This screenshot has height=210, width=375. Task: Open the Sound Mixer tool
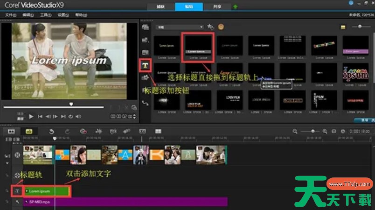click(x=98, y=132)
